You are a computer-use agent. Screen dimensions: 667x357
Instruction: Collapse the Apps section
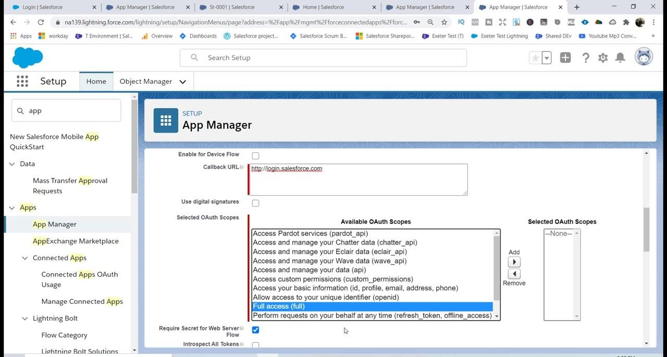(x=12, y=208)
